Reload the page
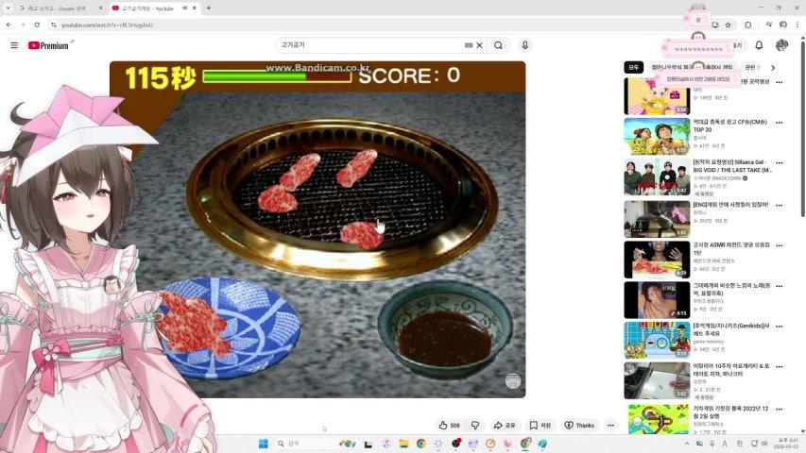This screenshot has height=453, width=806. (x=37, y=25)
